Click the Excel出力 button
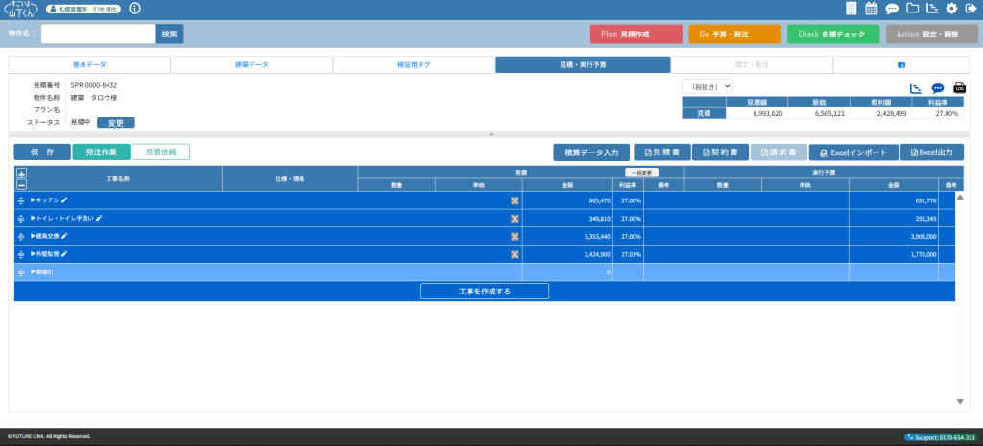Image resolution: width=983 pixels, height=446 pixels. point(931,152)
